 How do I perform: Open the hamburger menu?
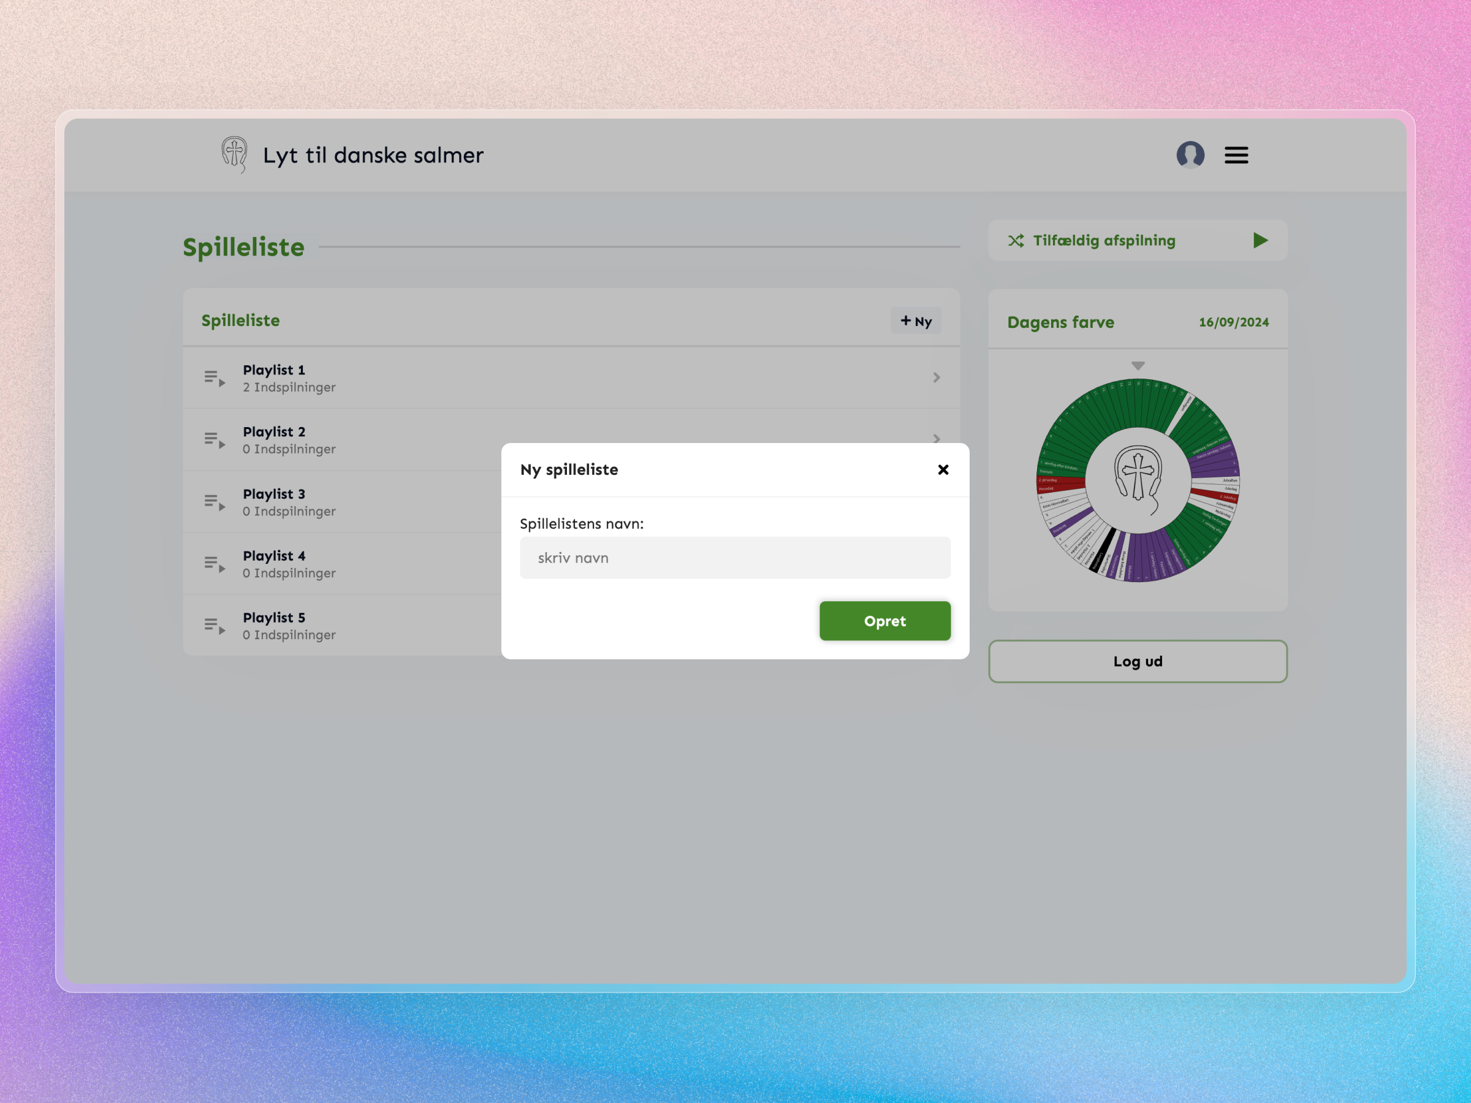[1236, 155]
